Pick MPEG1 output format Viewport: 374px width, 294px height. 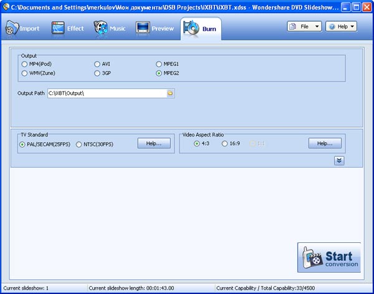point(159,64)
